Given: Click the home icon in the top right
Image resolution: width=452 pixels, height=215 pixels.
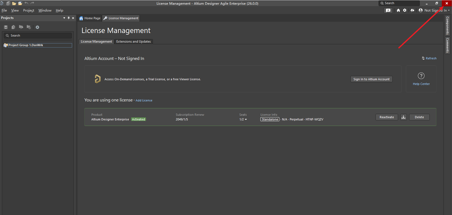Looking at the screenshot, I should (x=398, y=10).
